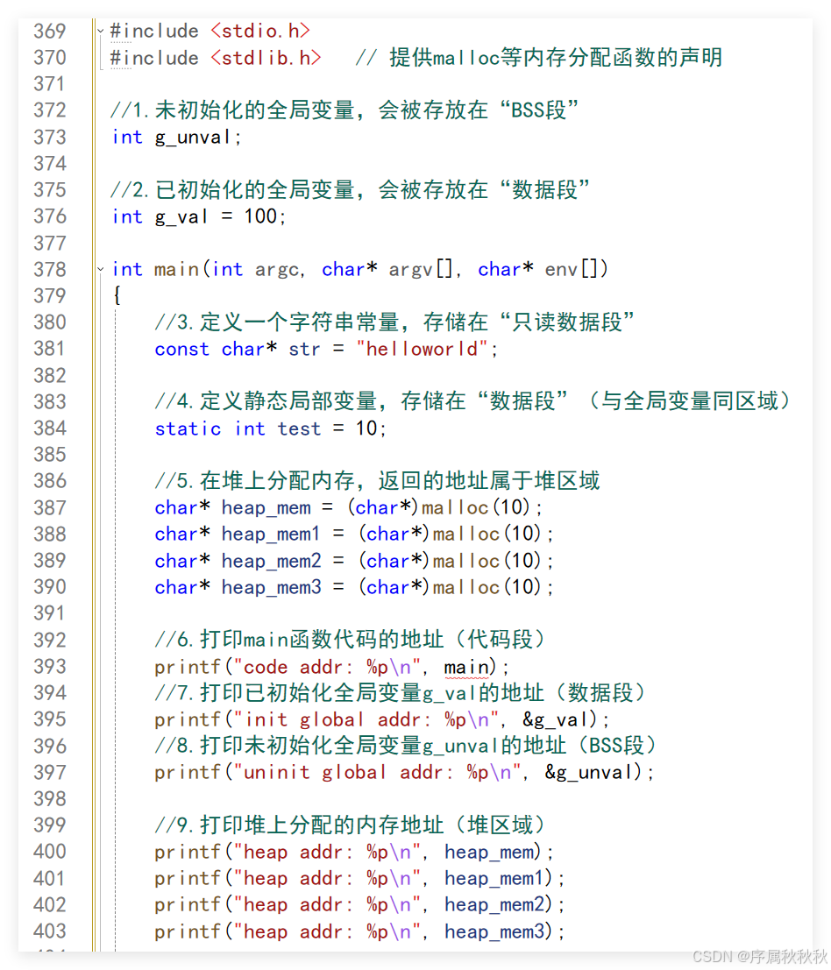
Task: Collapse the #include code block at line 369
Action: [99, 31]
